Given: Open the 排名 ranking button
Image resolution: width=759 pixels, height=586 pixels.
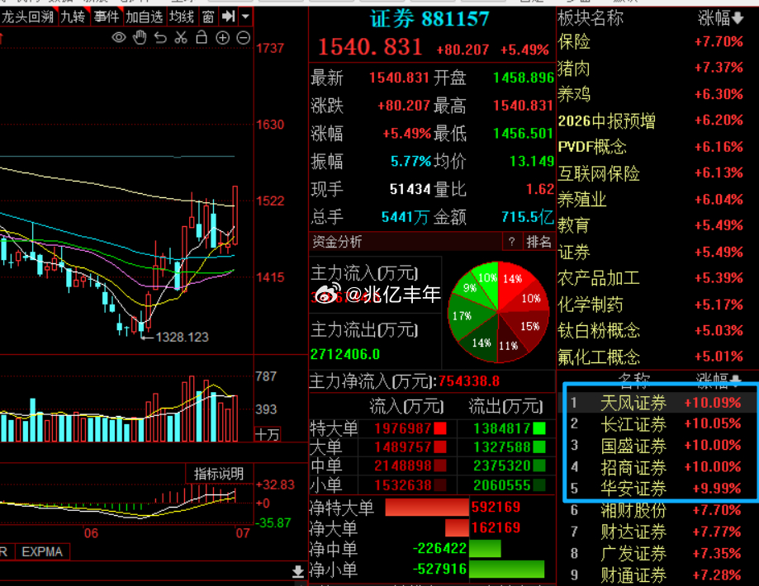Looking at the screenshot, I should point(538,242).
